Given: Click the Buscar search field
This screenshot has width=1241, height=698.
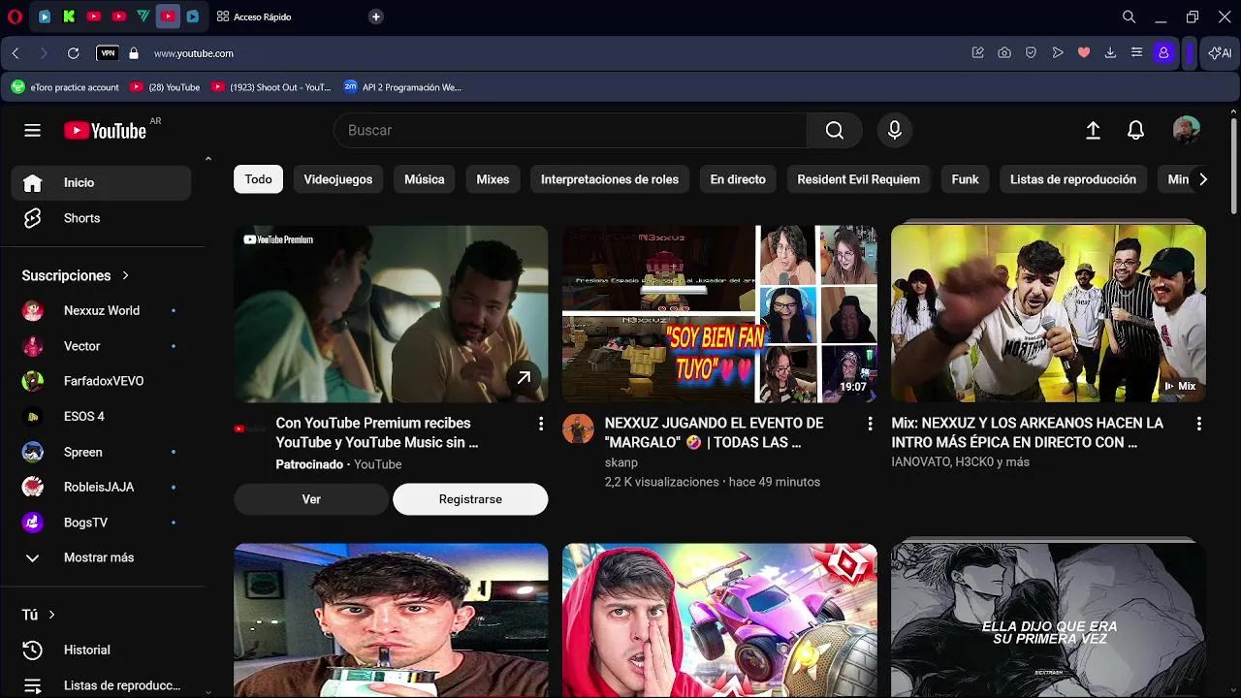Looking at the screenshot, I should pos(570,130).
